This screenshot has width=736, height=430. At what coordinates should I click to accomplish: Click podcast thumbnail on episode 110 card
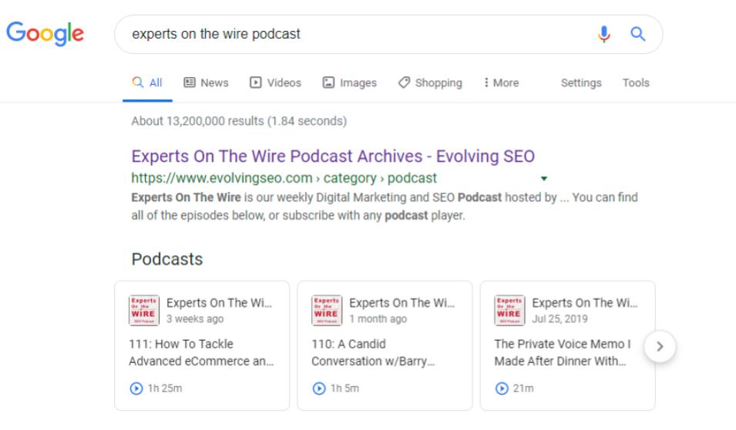pos(327,311)
